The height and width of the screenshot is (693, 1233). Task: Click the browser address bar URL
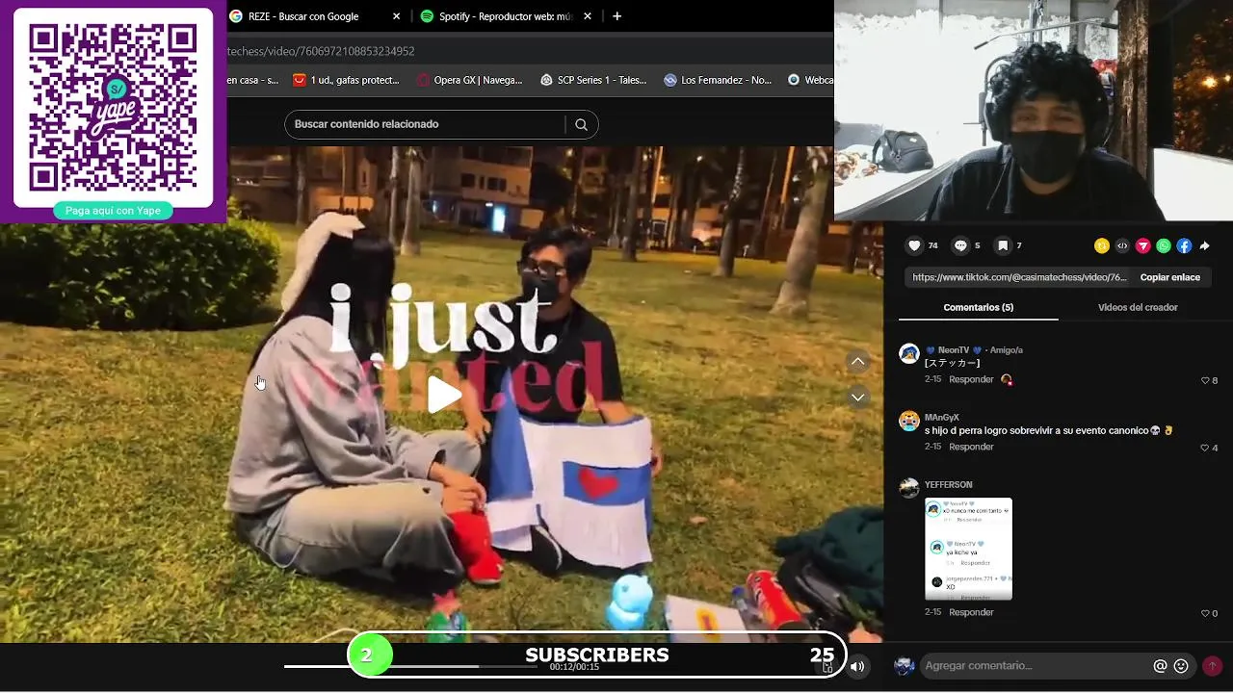click(321, 51)
